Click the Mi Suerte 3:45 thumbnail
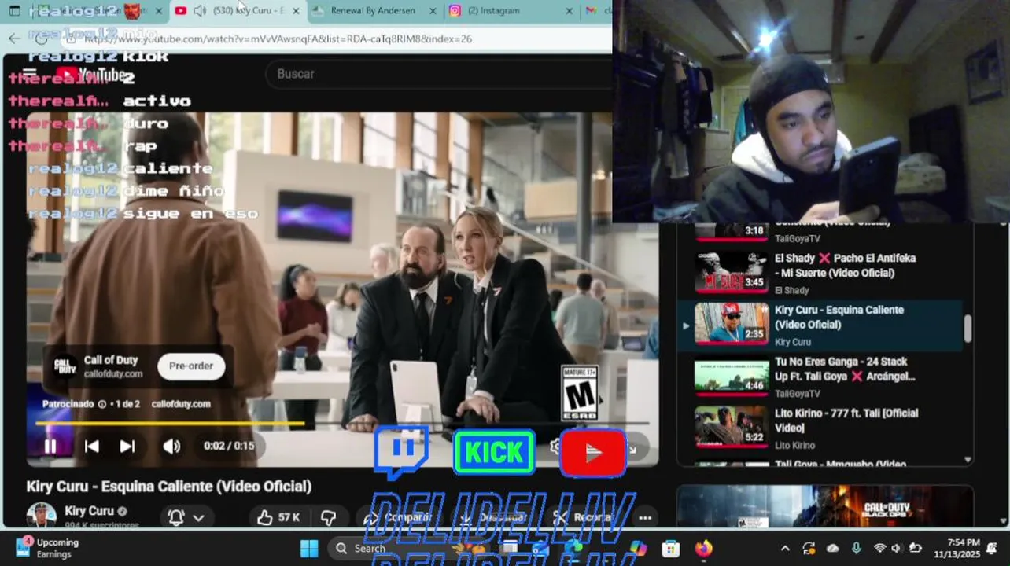Screen dimensions: 1010x566 click(732, 272)
